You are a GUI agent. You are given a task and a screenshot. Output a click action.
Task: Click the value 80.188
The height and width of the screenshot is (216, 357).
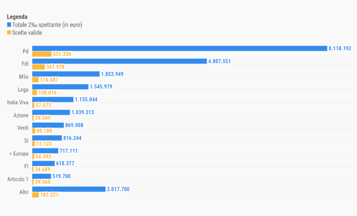44,131
